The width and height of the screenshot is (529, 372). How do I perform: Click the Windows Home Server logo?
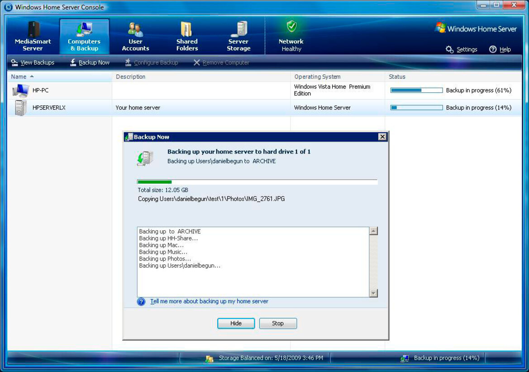point(476,29)
